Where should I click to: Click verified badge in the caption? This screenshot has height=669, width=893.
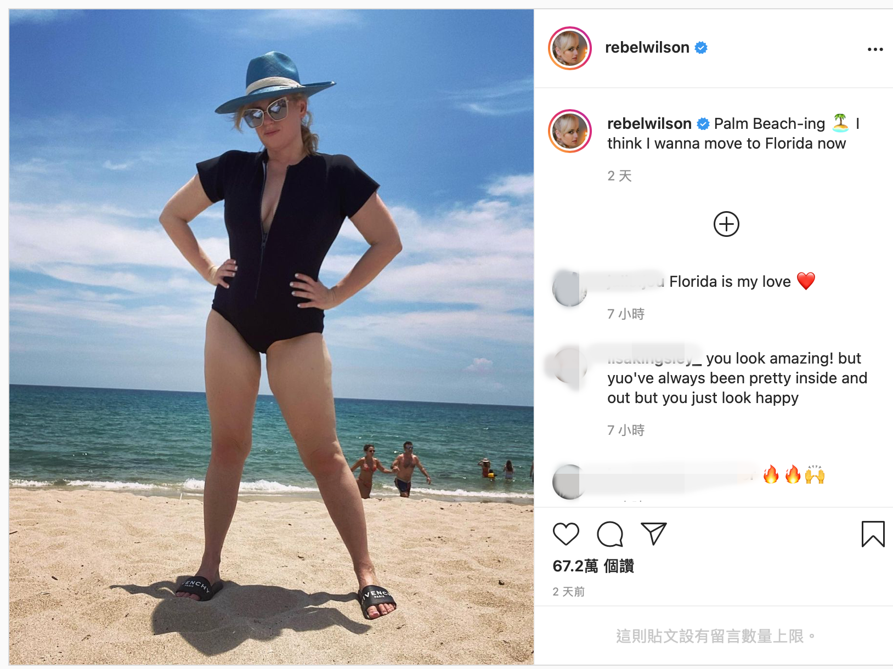pos(703,124)
